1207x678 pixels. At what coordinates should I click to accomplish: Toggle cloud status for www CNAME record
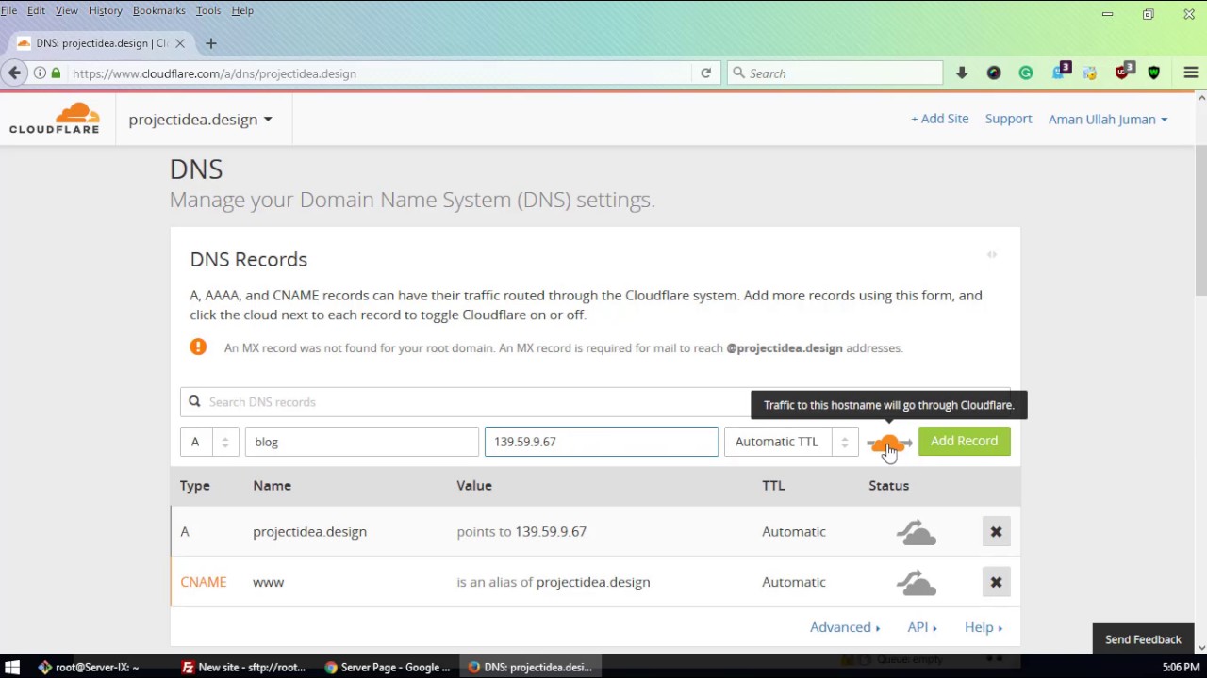click(916, 582)
